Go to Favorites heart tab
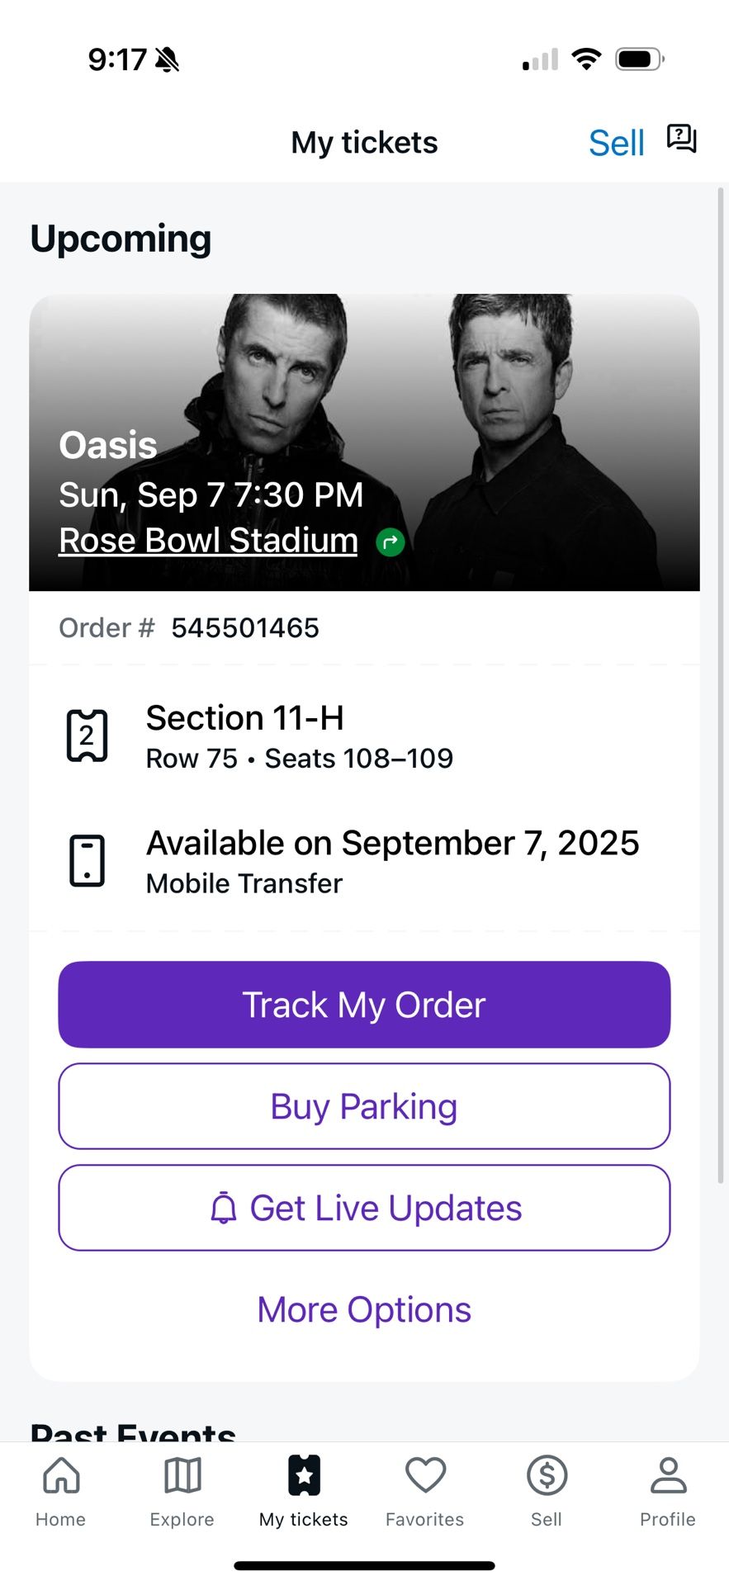The height and width of the screenshot is (1585, 729). point(425,1491)
